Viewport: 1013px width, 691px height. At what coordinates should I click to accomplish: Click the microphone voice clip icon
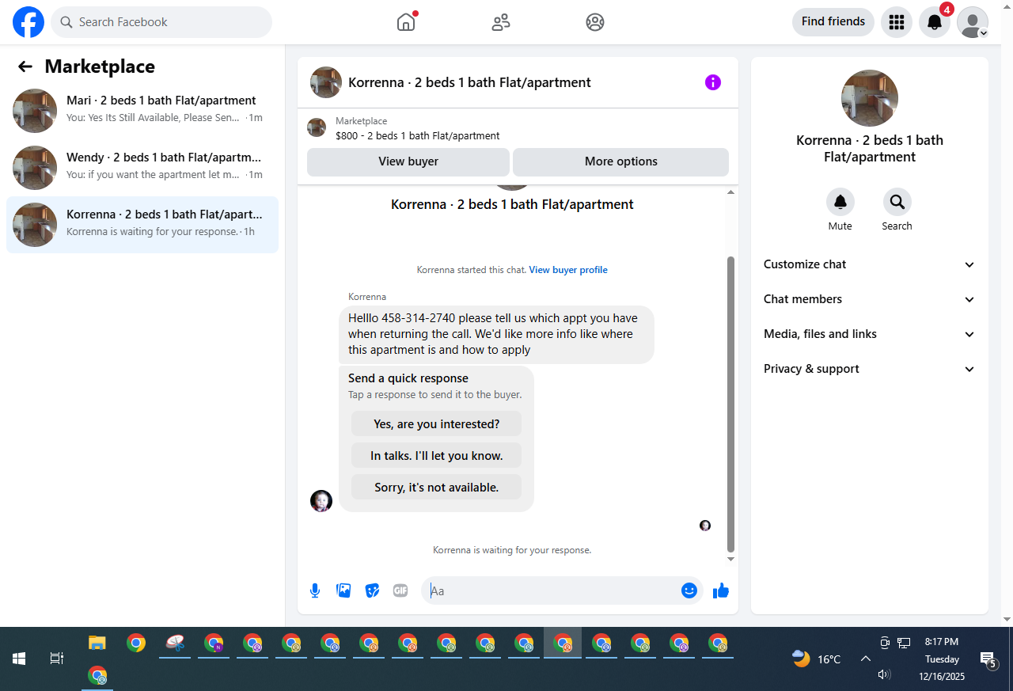pos(315,590)
